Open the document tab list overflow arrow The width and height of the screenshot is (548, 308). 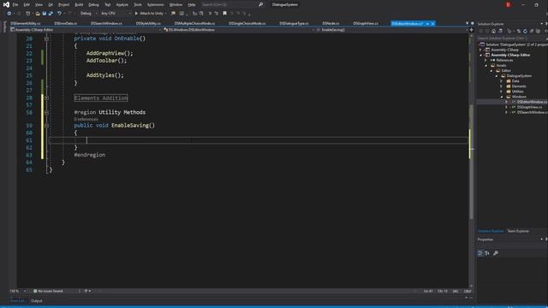(467, 23)
